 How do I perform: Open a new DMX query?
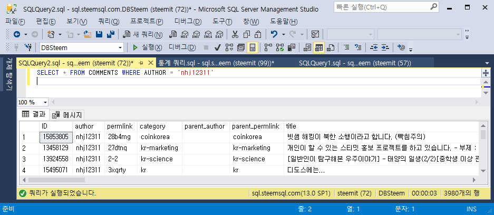pos(196,34)
